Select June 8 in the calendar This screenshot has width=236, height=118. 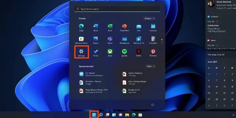coord(224,81)
